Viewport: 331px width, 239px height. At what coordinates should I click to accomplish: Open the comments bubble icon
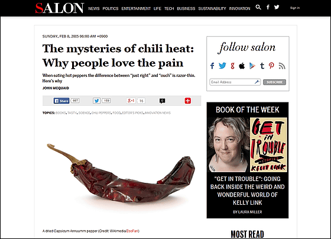[x=162, y=101]
